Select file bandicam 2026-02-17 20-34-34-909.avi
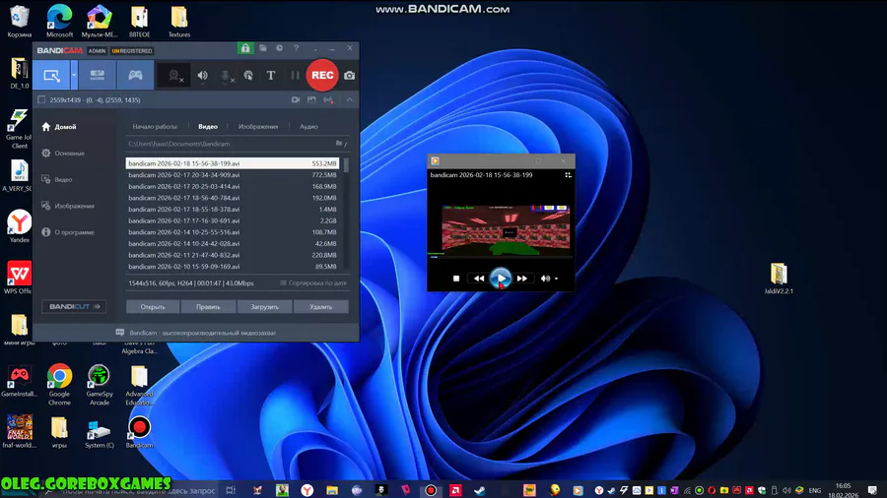Screen dimensions: 887x498 click(232, 175)
